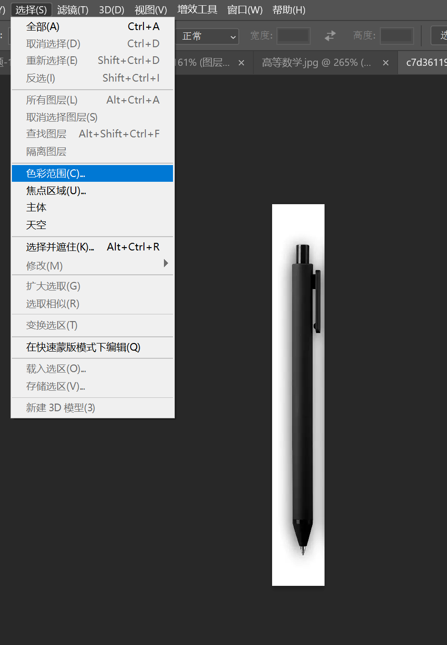Close the 61% (图层... document tab
Viewport: 447px width, 645px height.
click(x=242, y=62)
